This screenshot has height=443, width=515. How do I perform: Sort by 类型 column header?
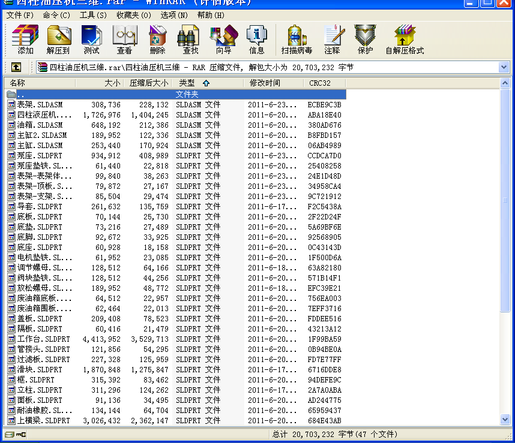click(x=208, y=83)
